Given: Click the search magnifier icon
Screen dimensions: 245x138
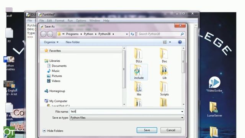Looking at the screenshot, I should 182,34.
